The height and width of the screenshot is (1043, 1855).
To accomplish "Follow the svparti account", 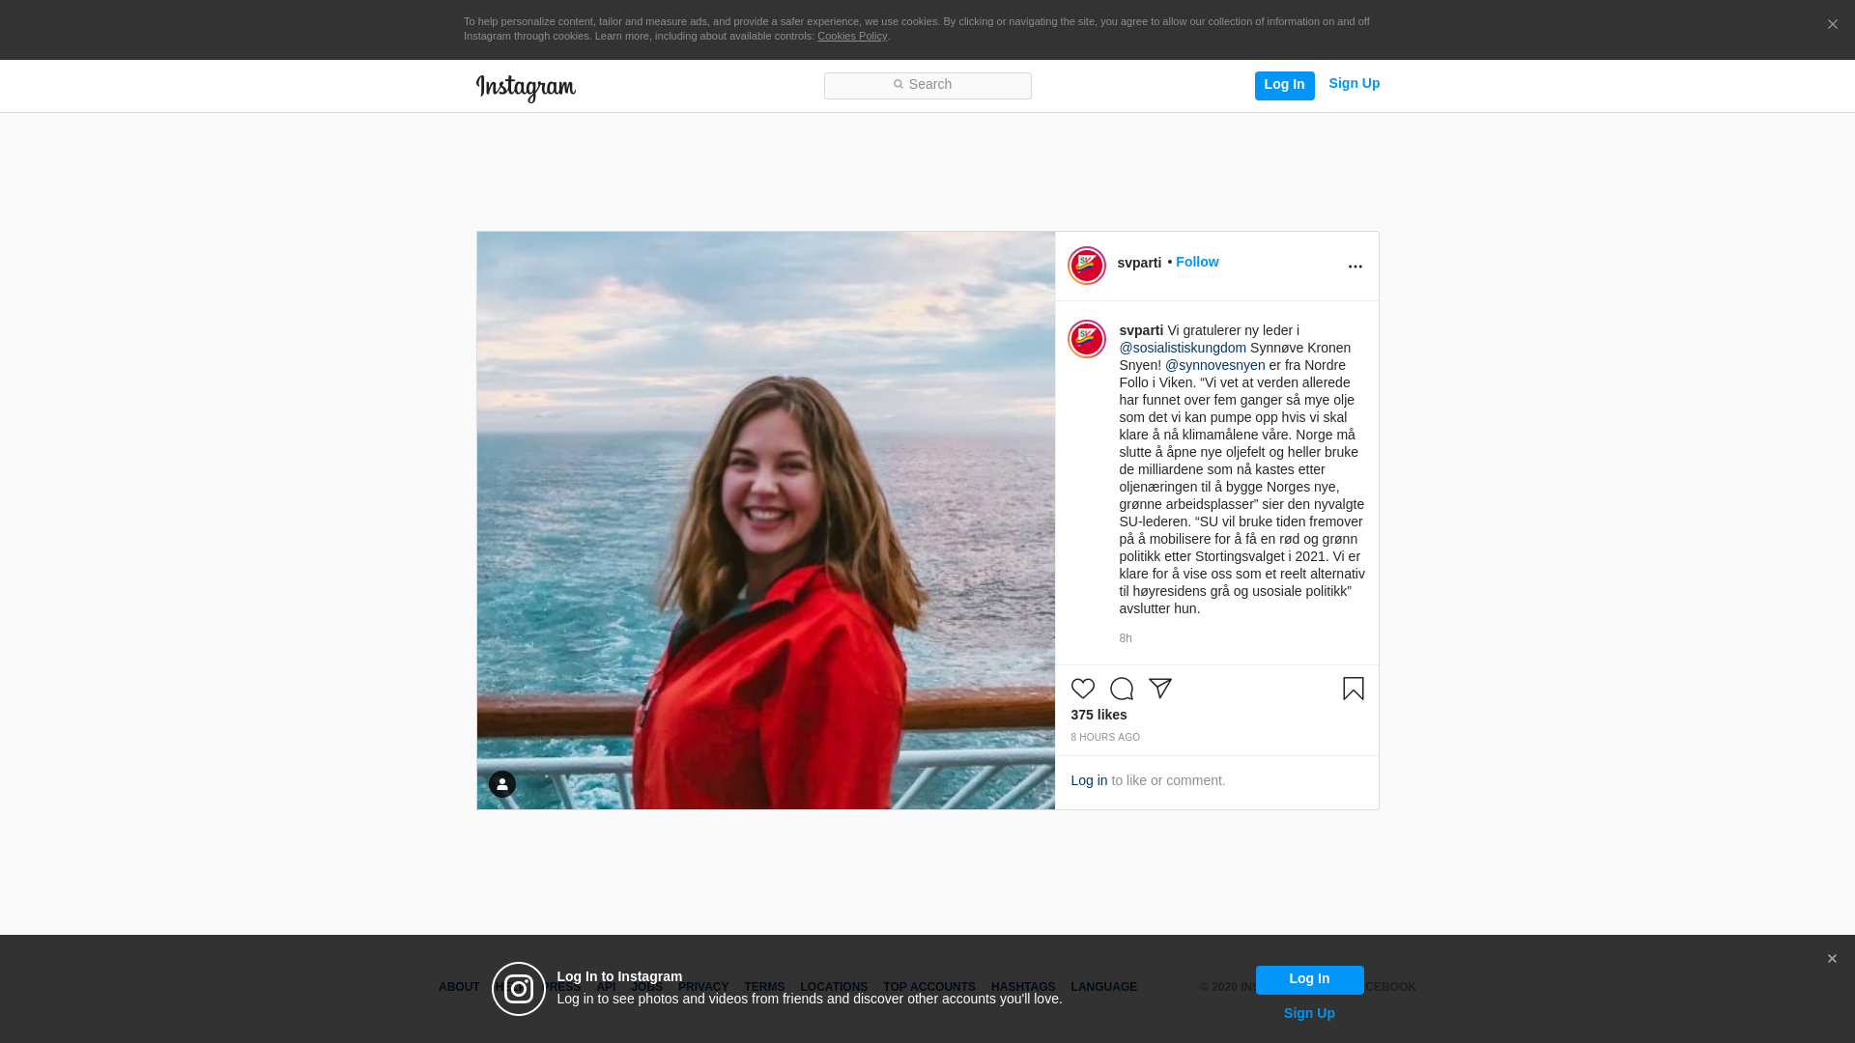I will tap(1196, 262).
